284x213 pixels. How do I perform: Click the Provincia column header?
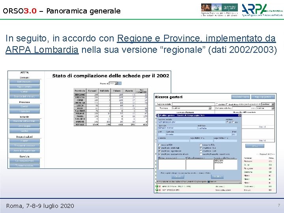[x=80, y=91]
